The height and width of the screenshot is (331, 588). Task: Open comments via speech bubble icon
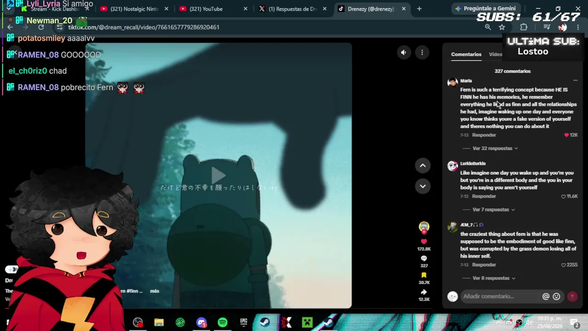pyautogui.click(x=424, y=258)
